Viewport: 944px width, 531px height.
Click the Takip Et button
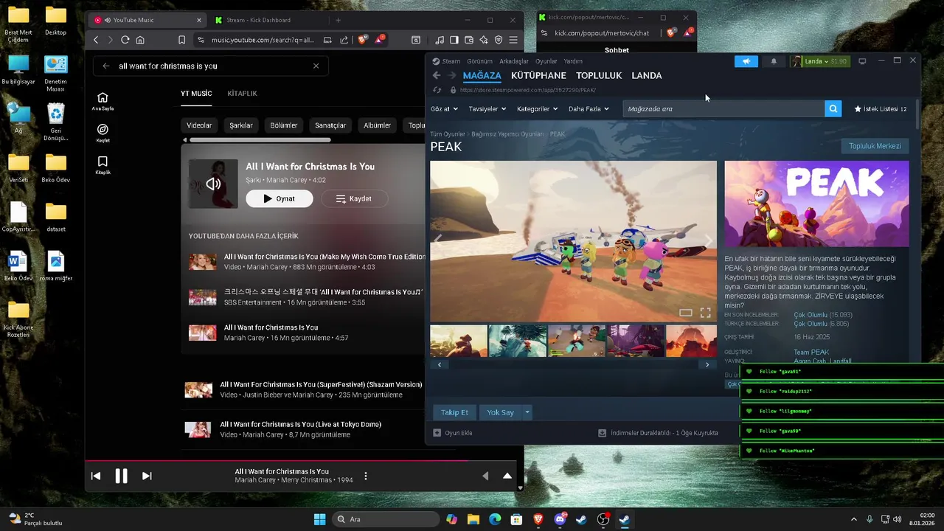pos(454,412)
